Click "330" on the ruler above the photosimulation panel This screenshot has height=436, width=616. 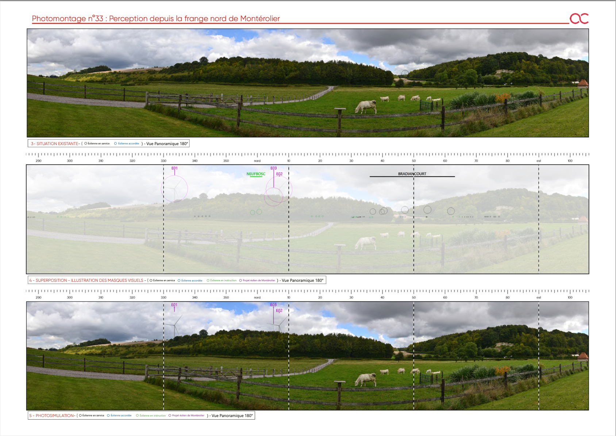pyautogui.click(x=163, y=297)
